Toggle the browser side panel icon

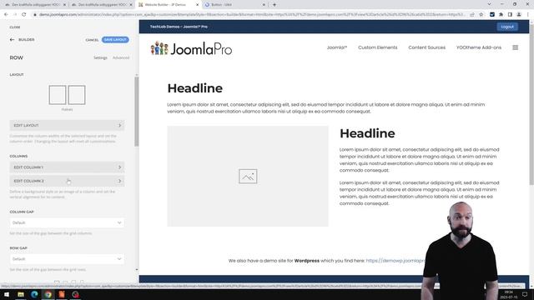click(510, 15)
